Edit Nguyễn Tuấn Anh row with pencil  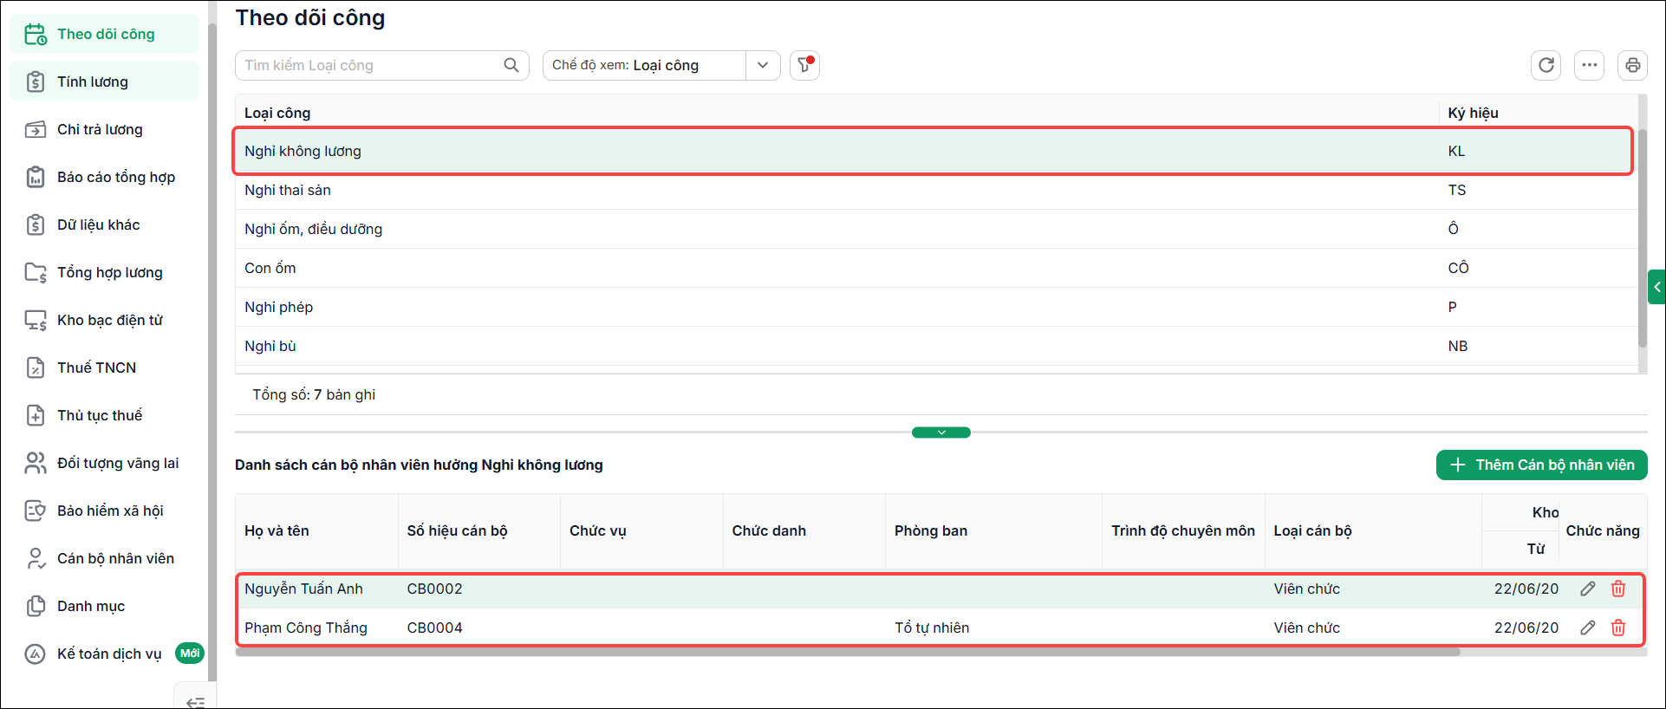(x=1588, y=589)
